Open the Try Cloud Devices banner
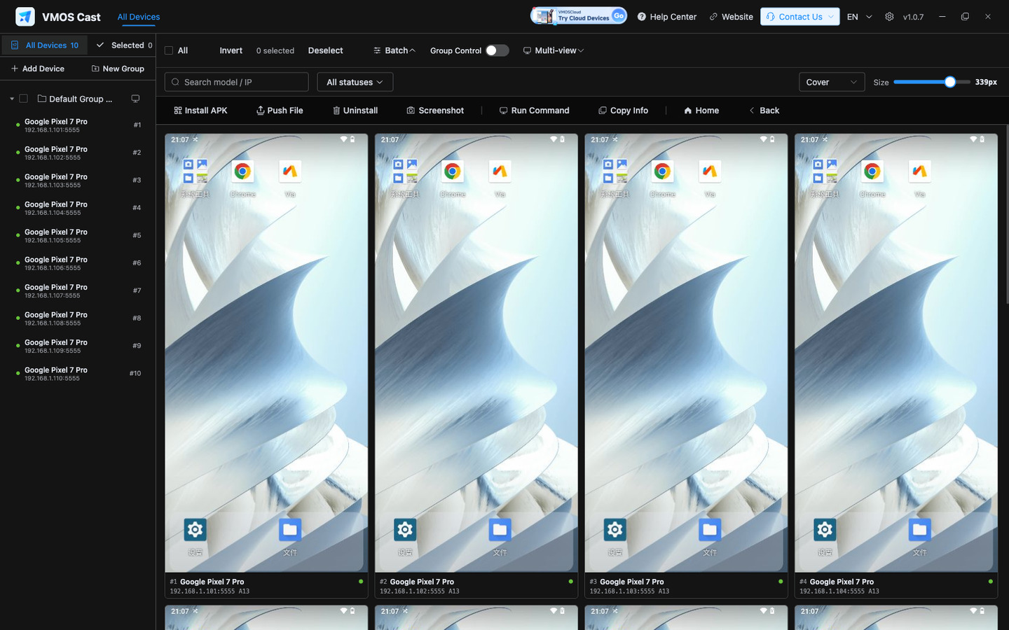The width and height of the screenshot is (1009, 630). click(578, 16)
